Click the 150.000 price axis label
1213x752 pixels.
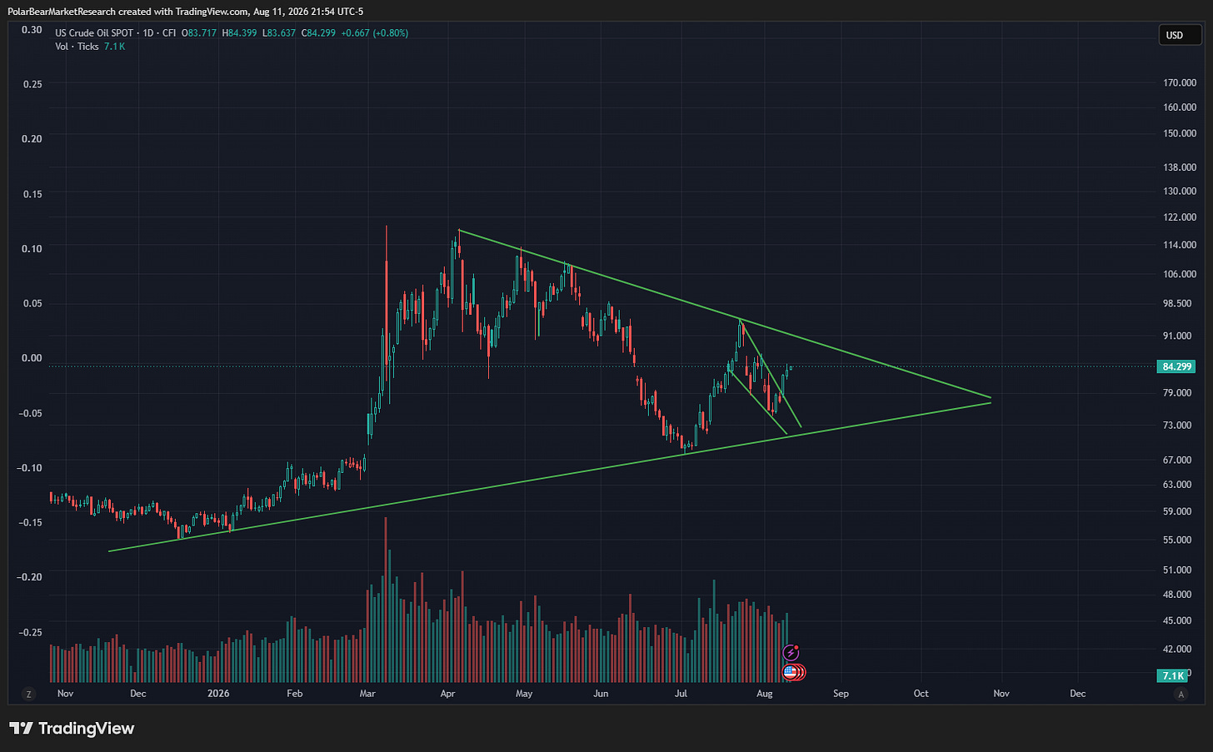pyautogui.click(x=1180, y=133)
